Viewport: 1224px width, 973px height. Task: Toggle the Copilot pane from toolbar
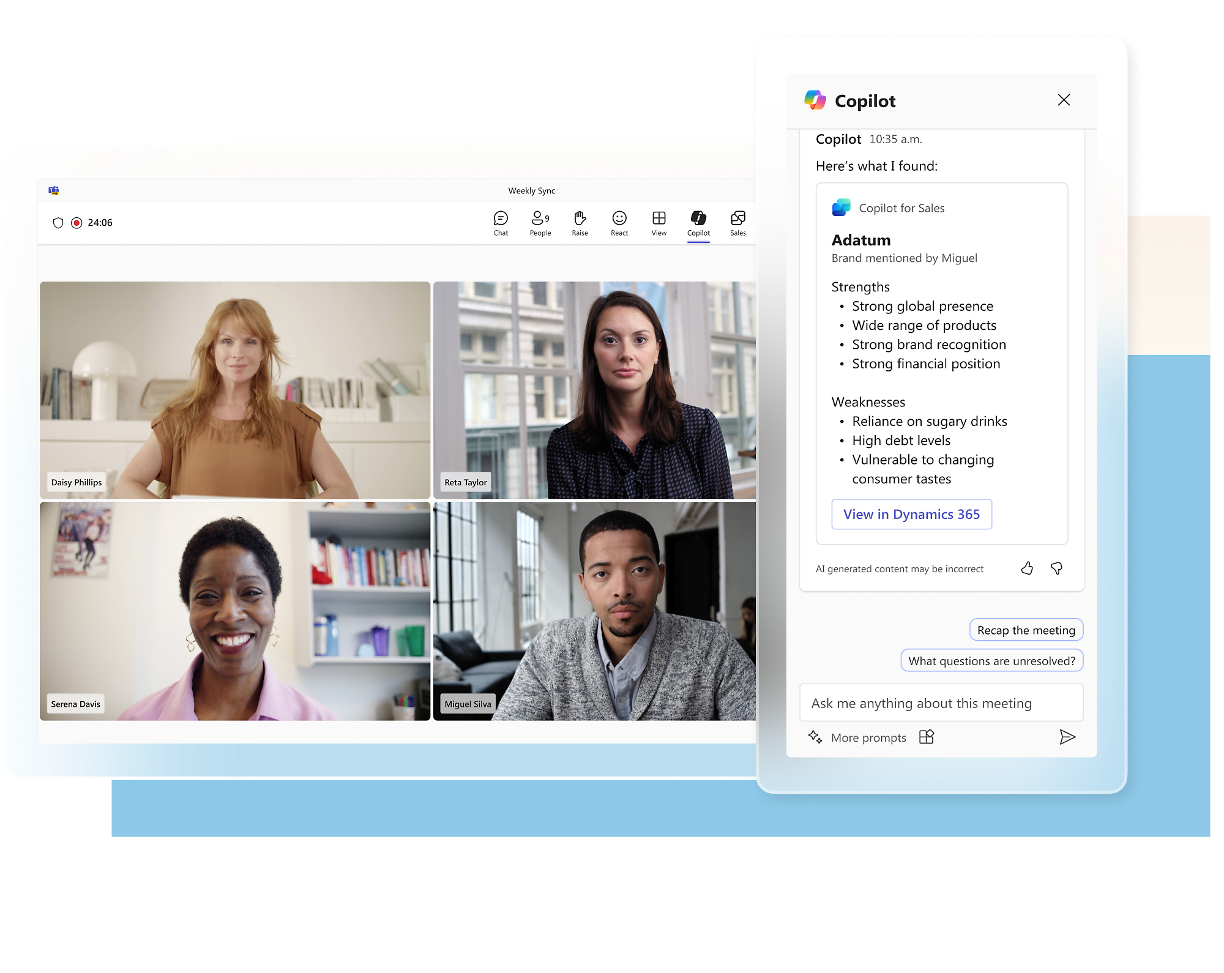(x=698, y=223)
